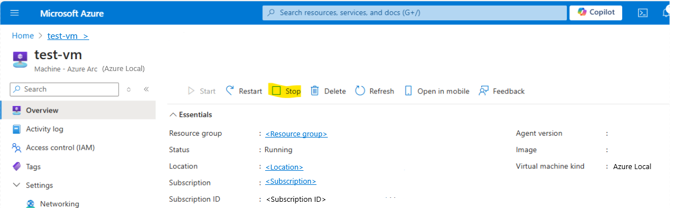673x208 pixels.
Task: Click the Refresh circular arrow icon
Action: click(360, 91)
